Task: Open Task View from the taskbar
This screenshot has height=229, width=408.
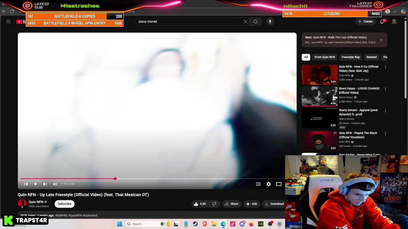Action: [x=176, y=224]
